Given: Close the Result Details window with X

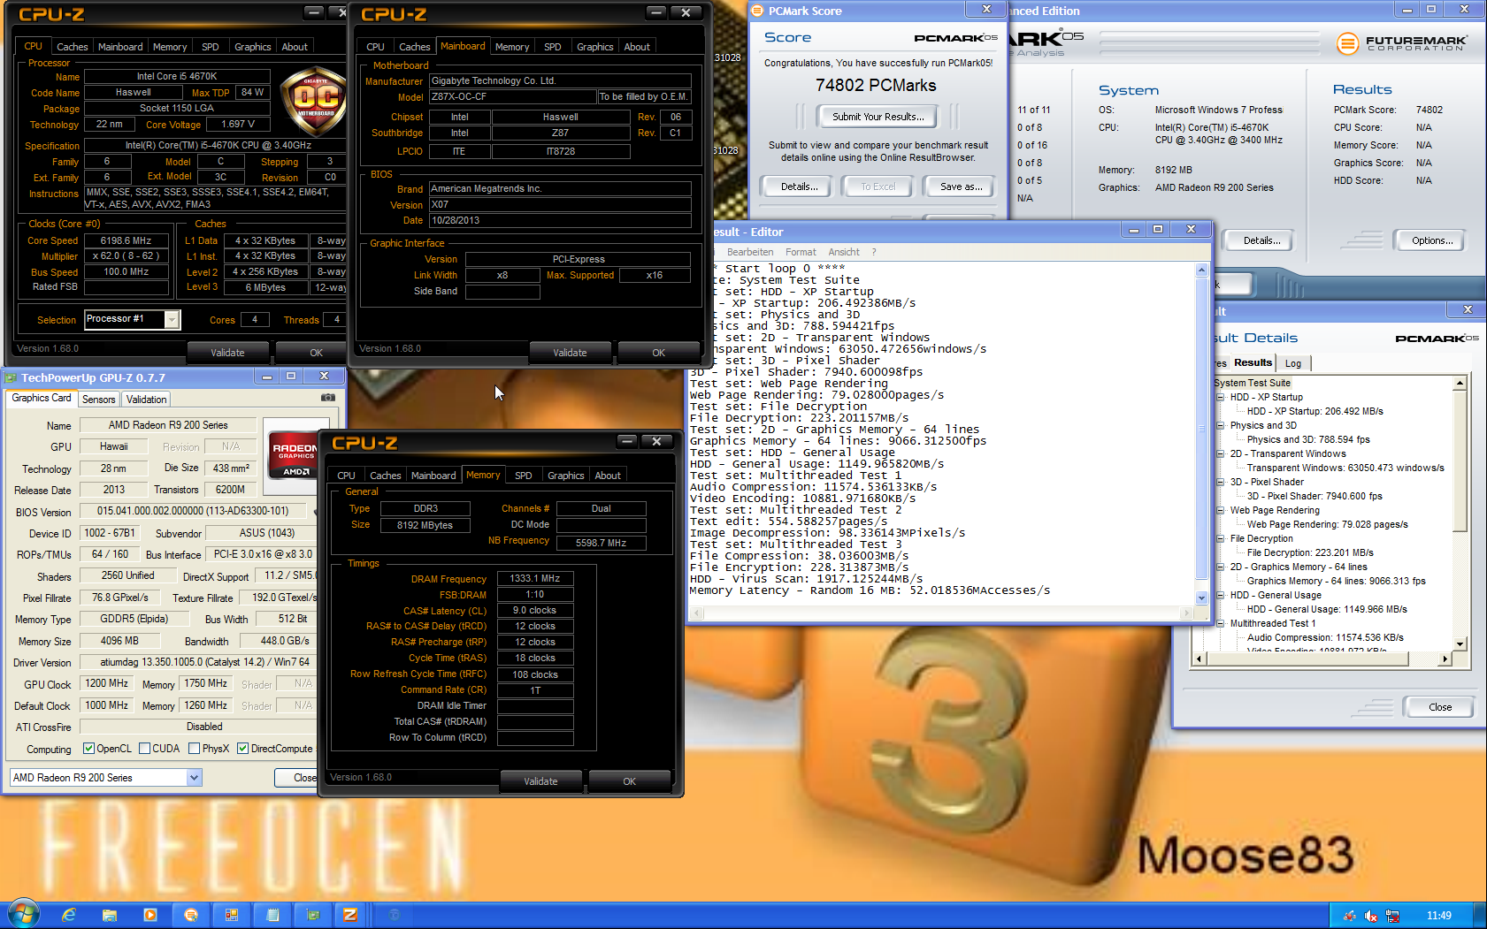Looking at the screenshot, I should pos(1468,309).
